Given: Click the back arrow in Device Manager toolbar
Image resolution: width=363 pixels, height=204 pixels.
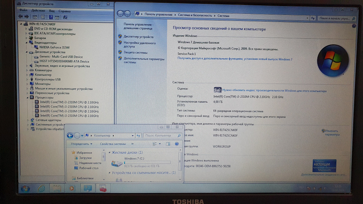Looking at the screenshot, I should pyautogui.click(x=21, y=16).
